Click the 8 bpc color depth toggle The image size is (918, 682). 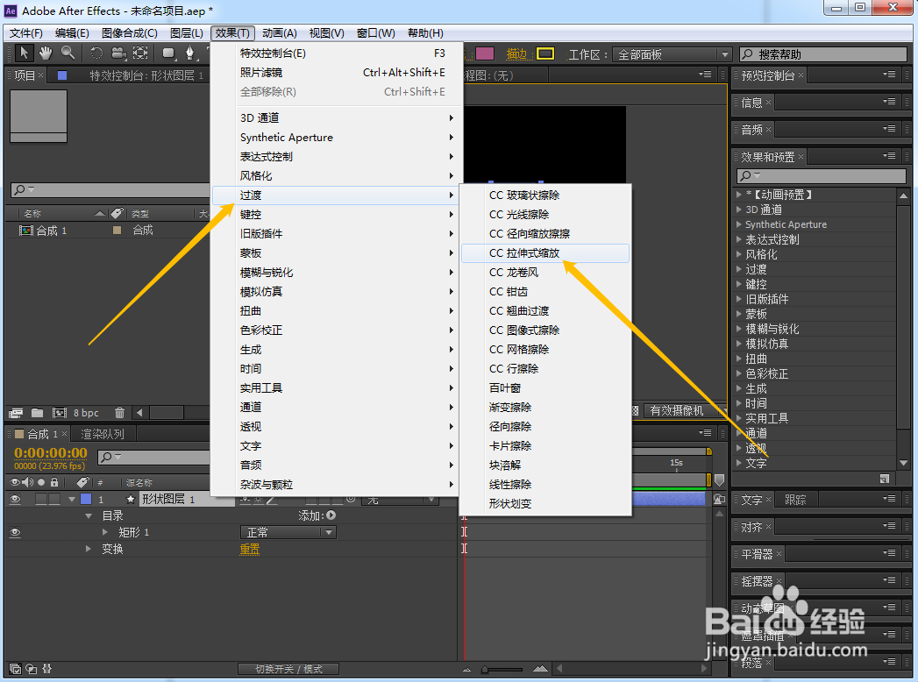pyautogui.click(x=86, y=413)
